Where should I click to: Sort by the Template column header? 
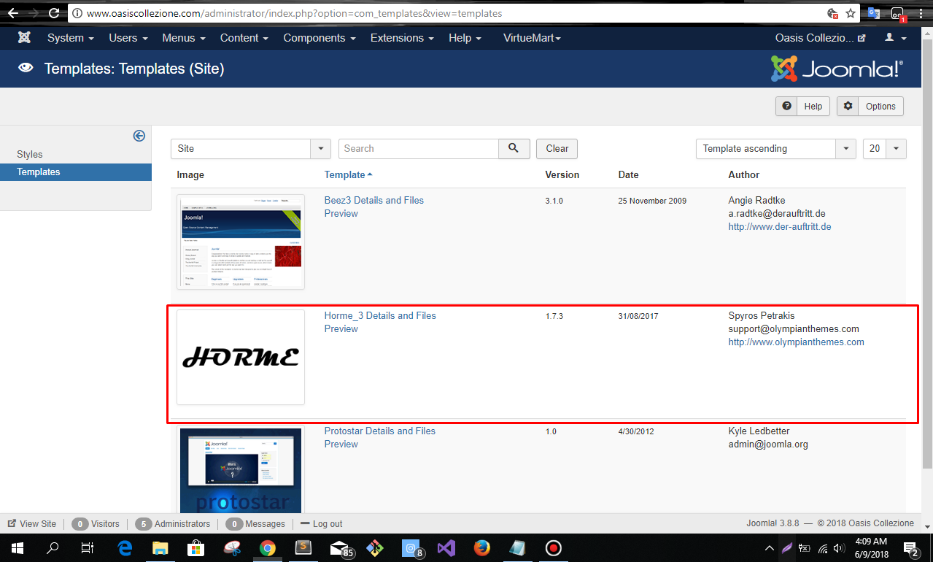[x=348, y=174]
